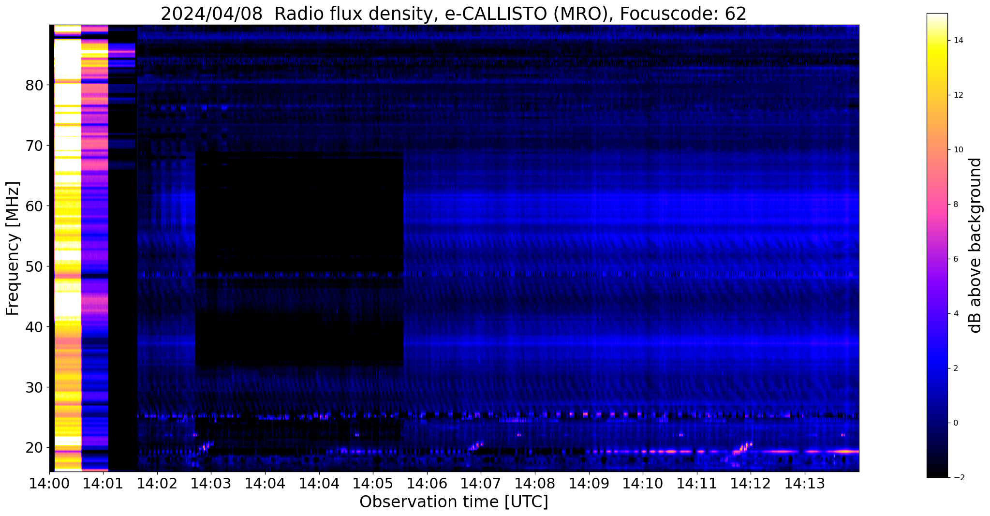The image size is (990, 516).
Task: Select the 14:13 time tick label
Action: (805, 483)
